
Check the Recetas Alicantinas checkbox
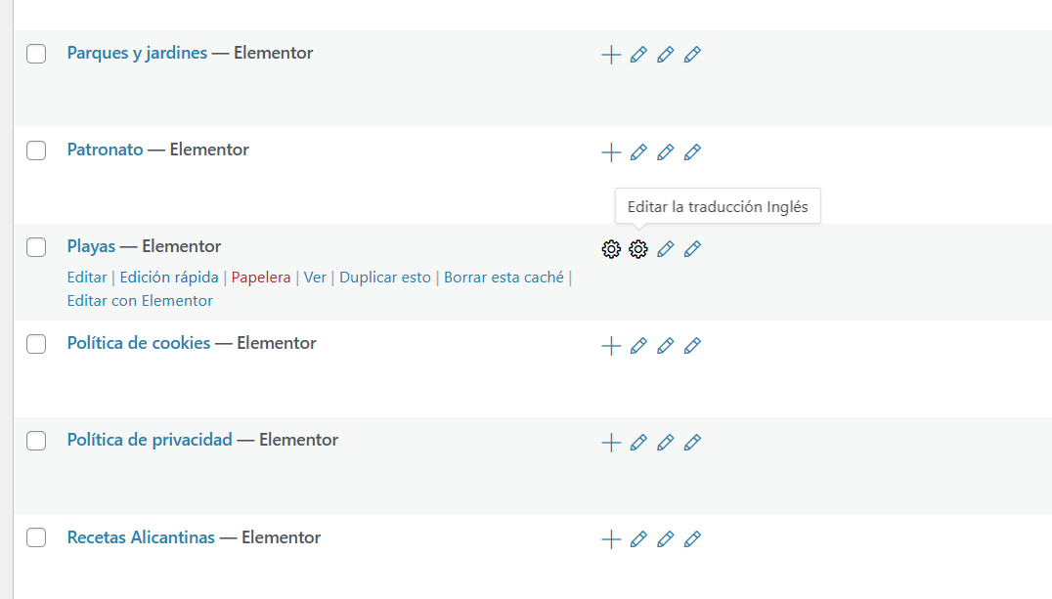(x=36, y=537)
